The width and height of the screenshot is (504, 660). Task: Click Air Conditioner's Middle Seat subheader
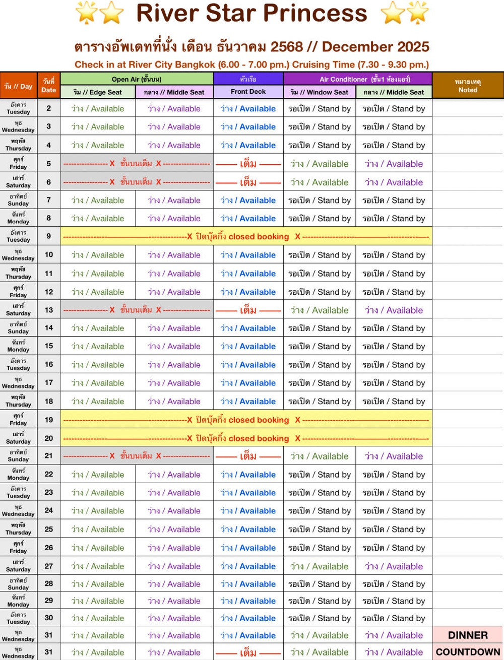point(394,92)
